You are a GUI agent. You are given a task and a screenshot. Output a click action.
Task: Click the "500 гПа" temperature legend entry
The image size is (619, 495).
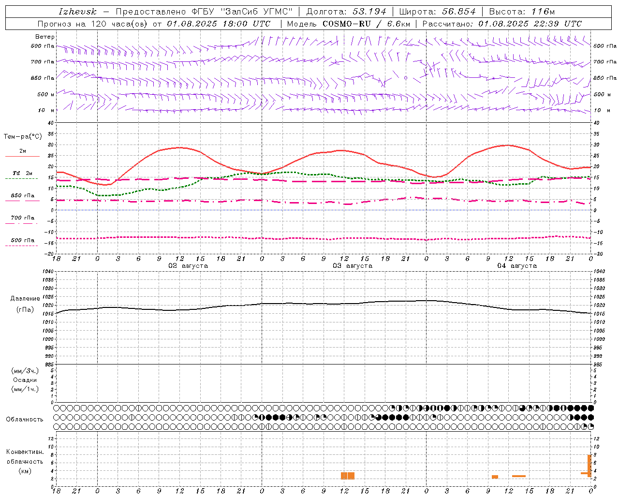click(x=22, y=240)
